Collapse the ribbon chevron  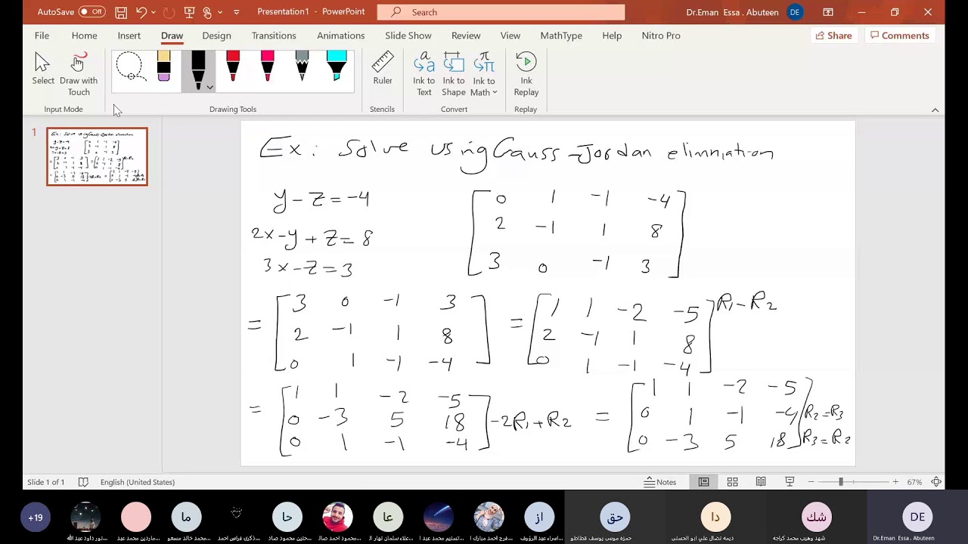coord(935,110)
